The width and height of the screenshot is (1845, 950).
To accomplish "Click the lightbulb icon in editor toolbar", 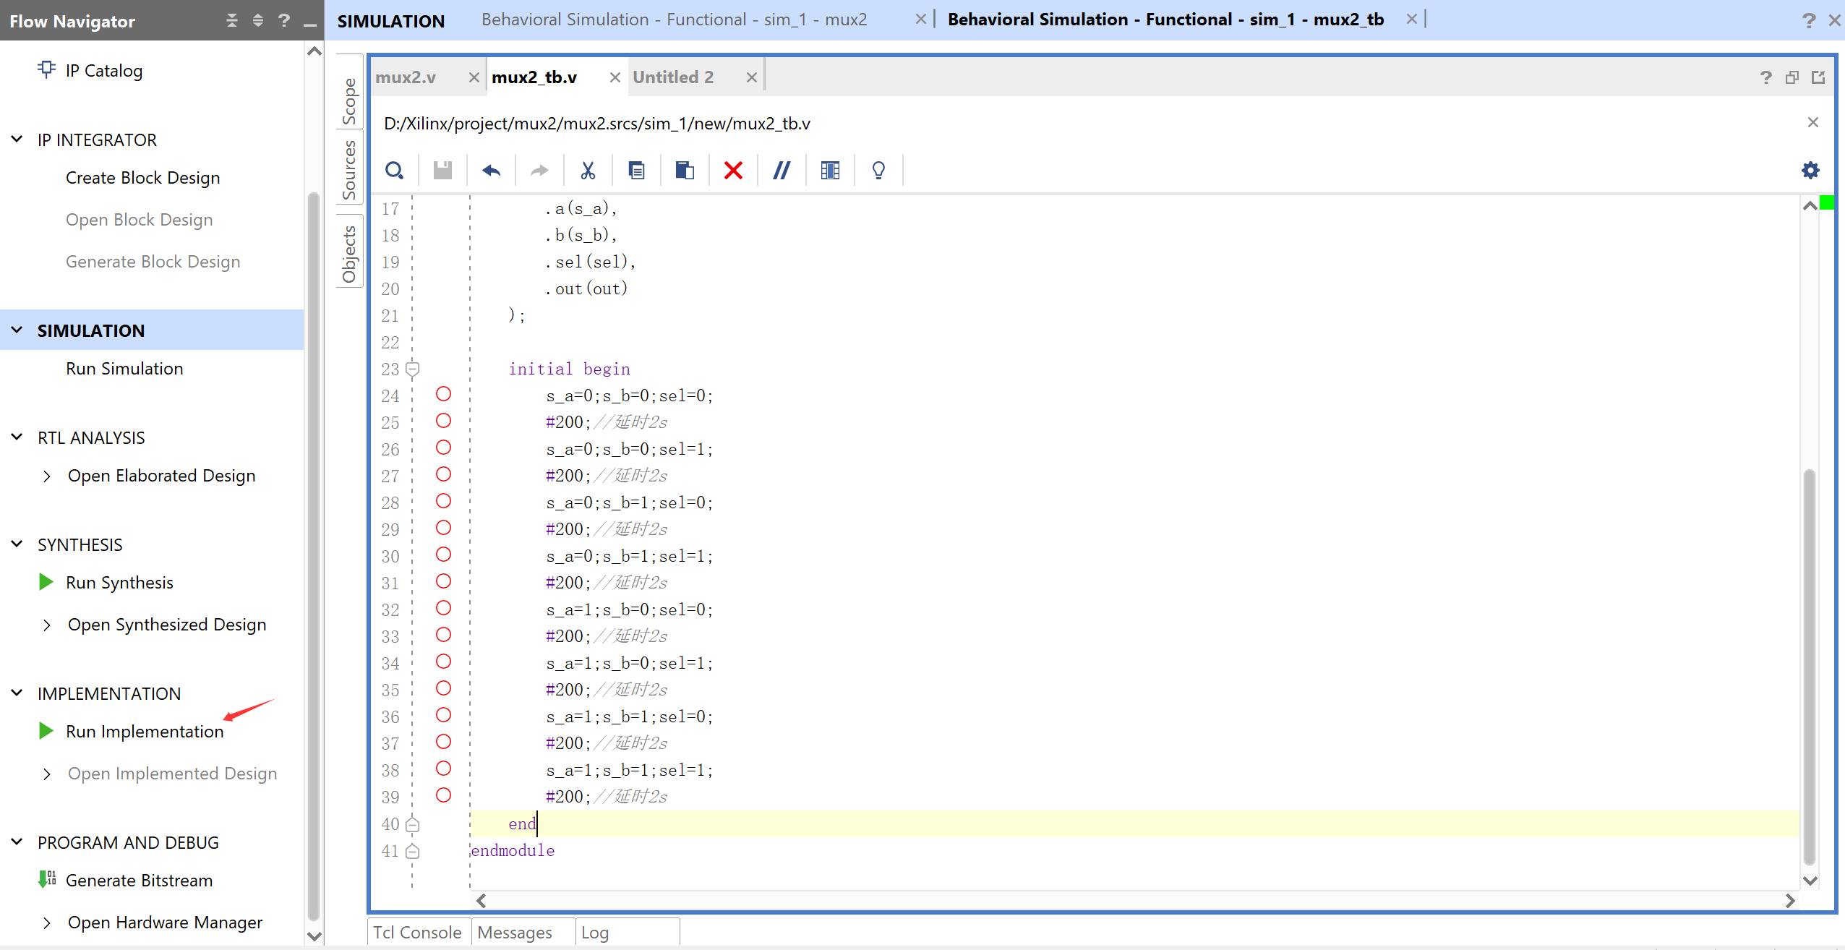I will point(878,171).
